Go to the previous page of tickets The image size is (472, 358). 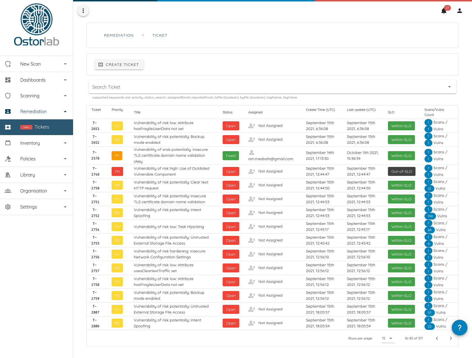point(437,338)
